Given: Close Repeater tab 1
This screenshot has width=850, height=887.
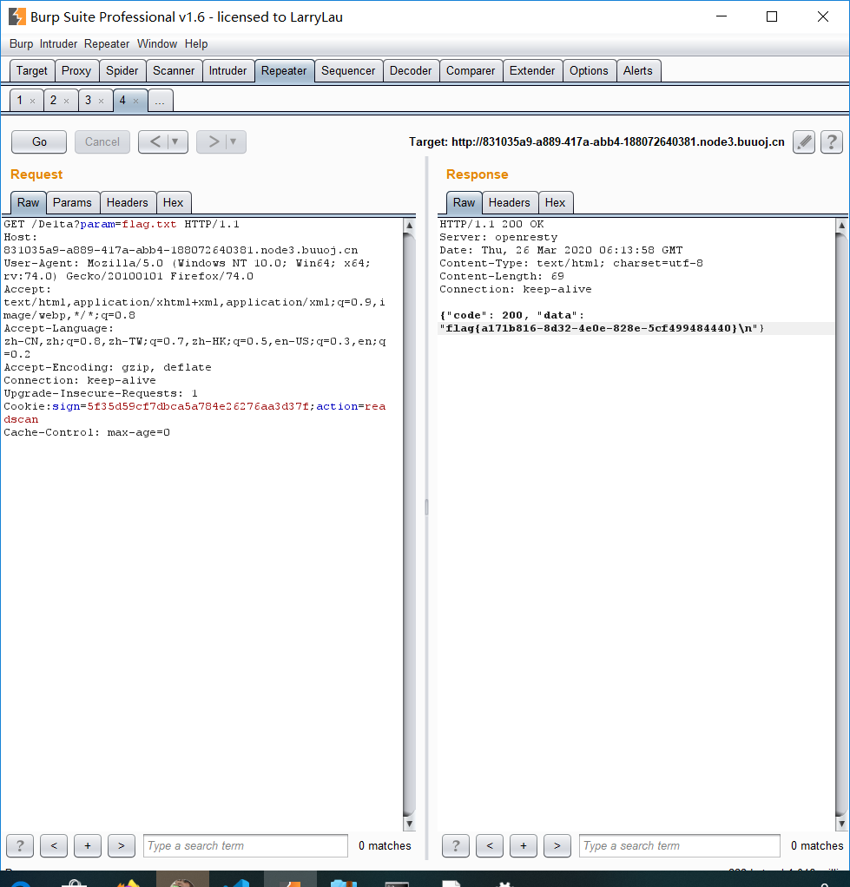Looking at the screenshot, I should point(33,102).
